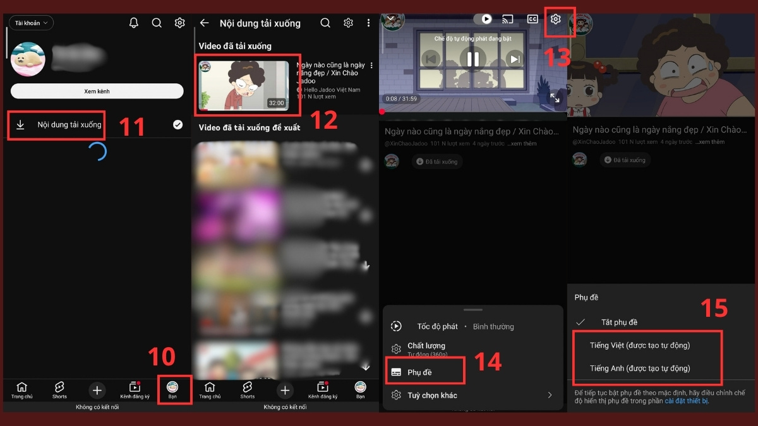Expand the chevron beside Tuỳ chọn khác
The image size is (758, 426).
[x=550, y=396]
